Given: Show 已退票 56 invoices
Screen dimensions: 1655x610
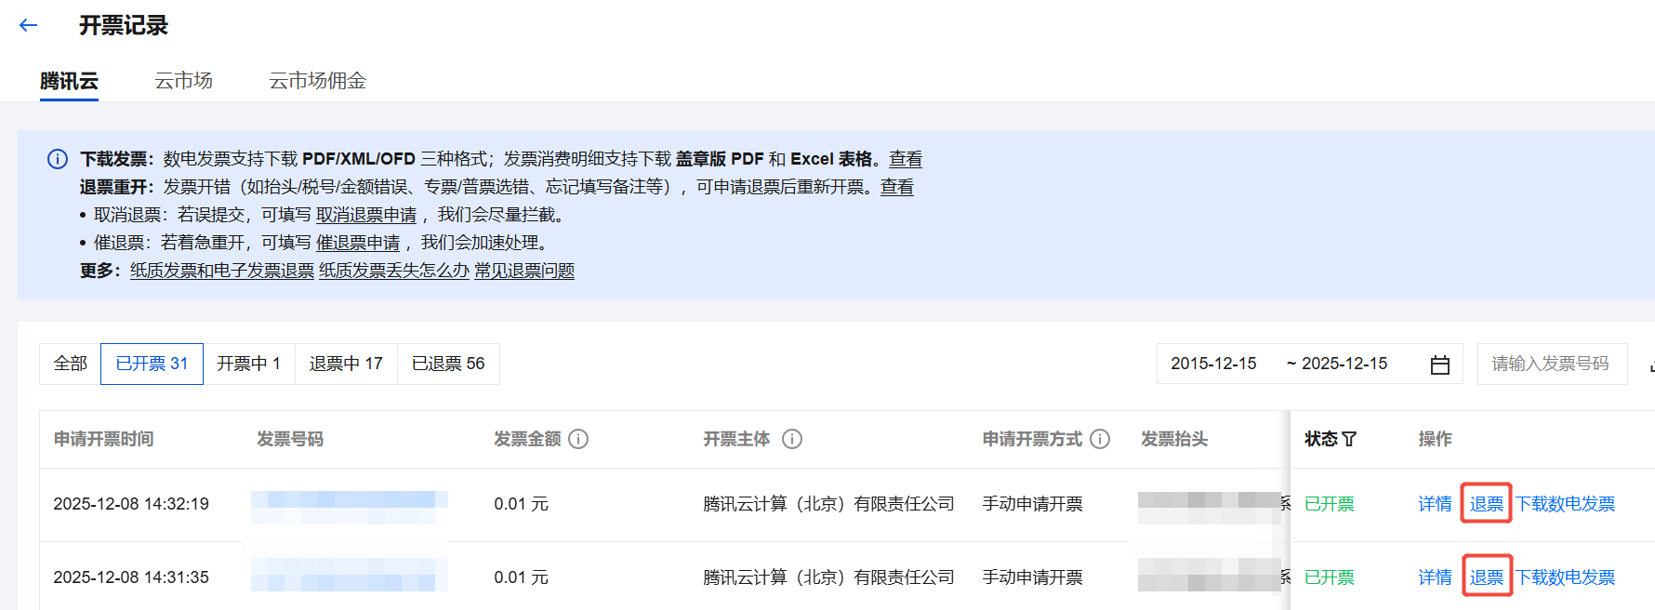Looking at the screenshot, I should (448, 364).
